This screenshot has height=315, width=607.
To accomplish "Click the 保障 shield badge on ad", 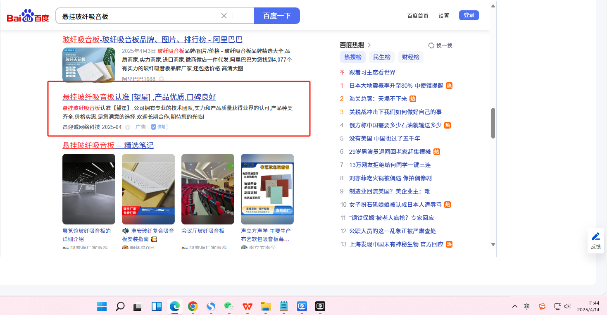I will point(159,127).
